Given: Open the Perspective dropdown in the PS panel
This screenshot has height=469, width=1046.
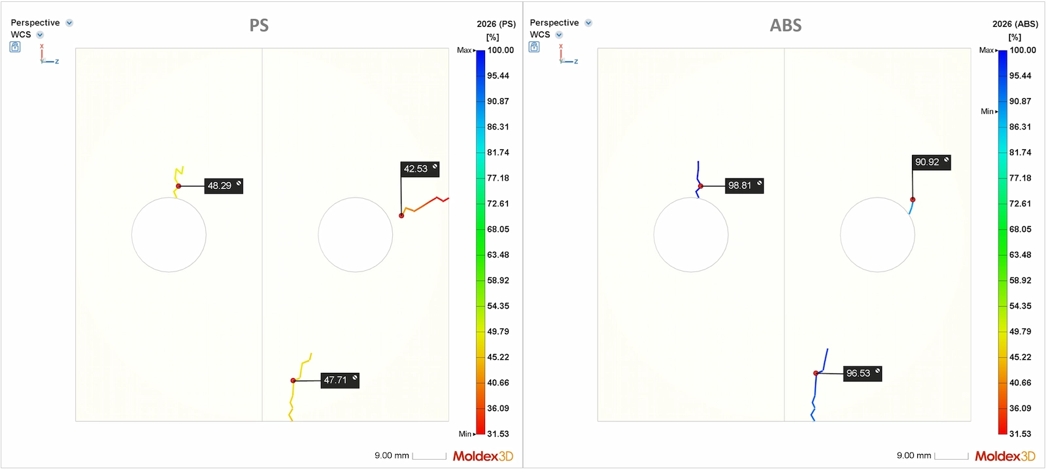Looking at the screenshot, I should coord(69,23).
